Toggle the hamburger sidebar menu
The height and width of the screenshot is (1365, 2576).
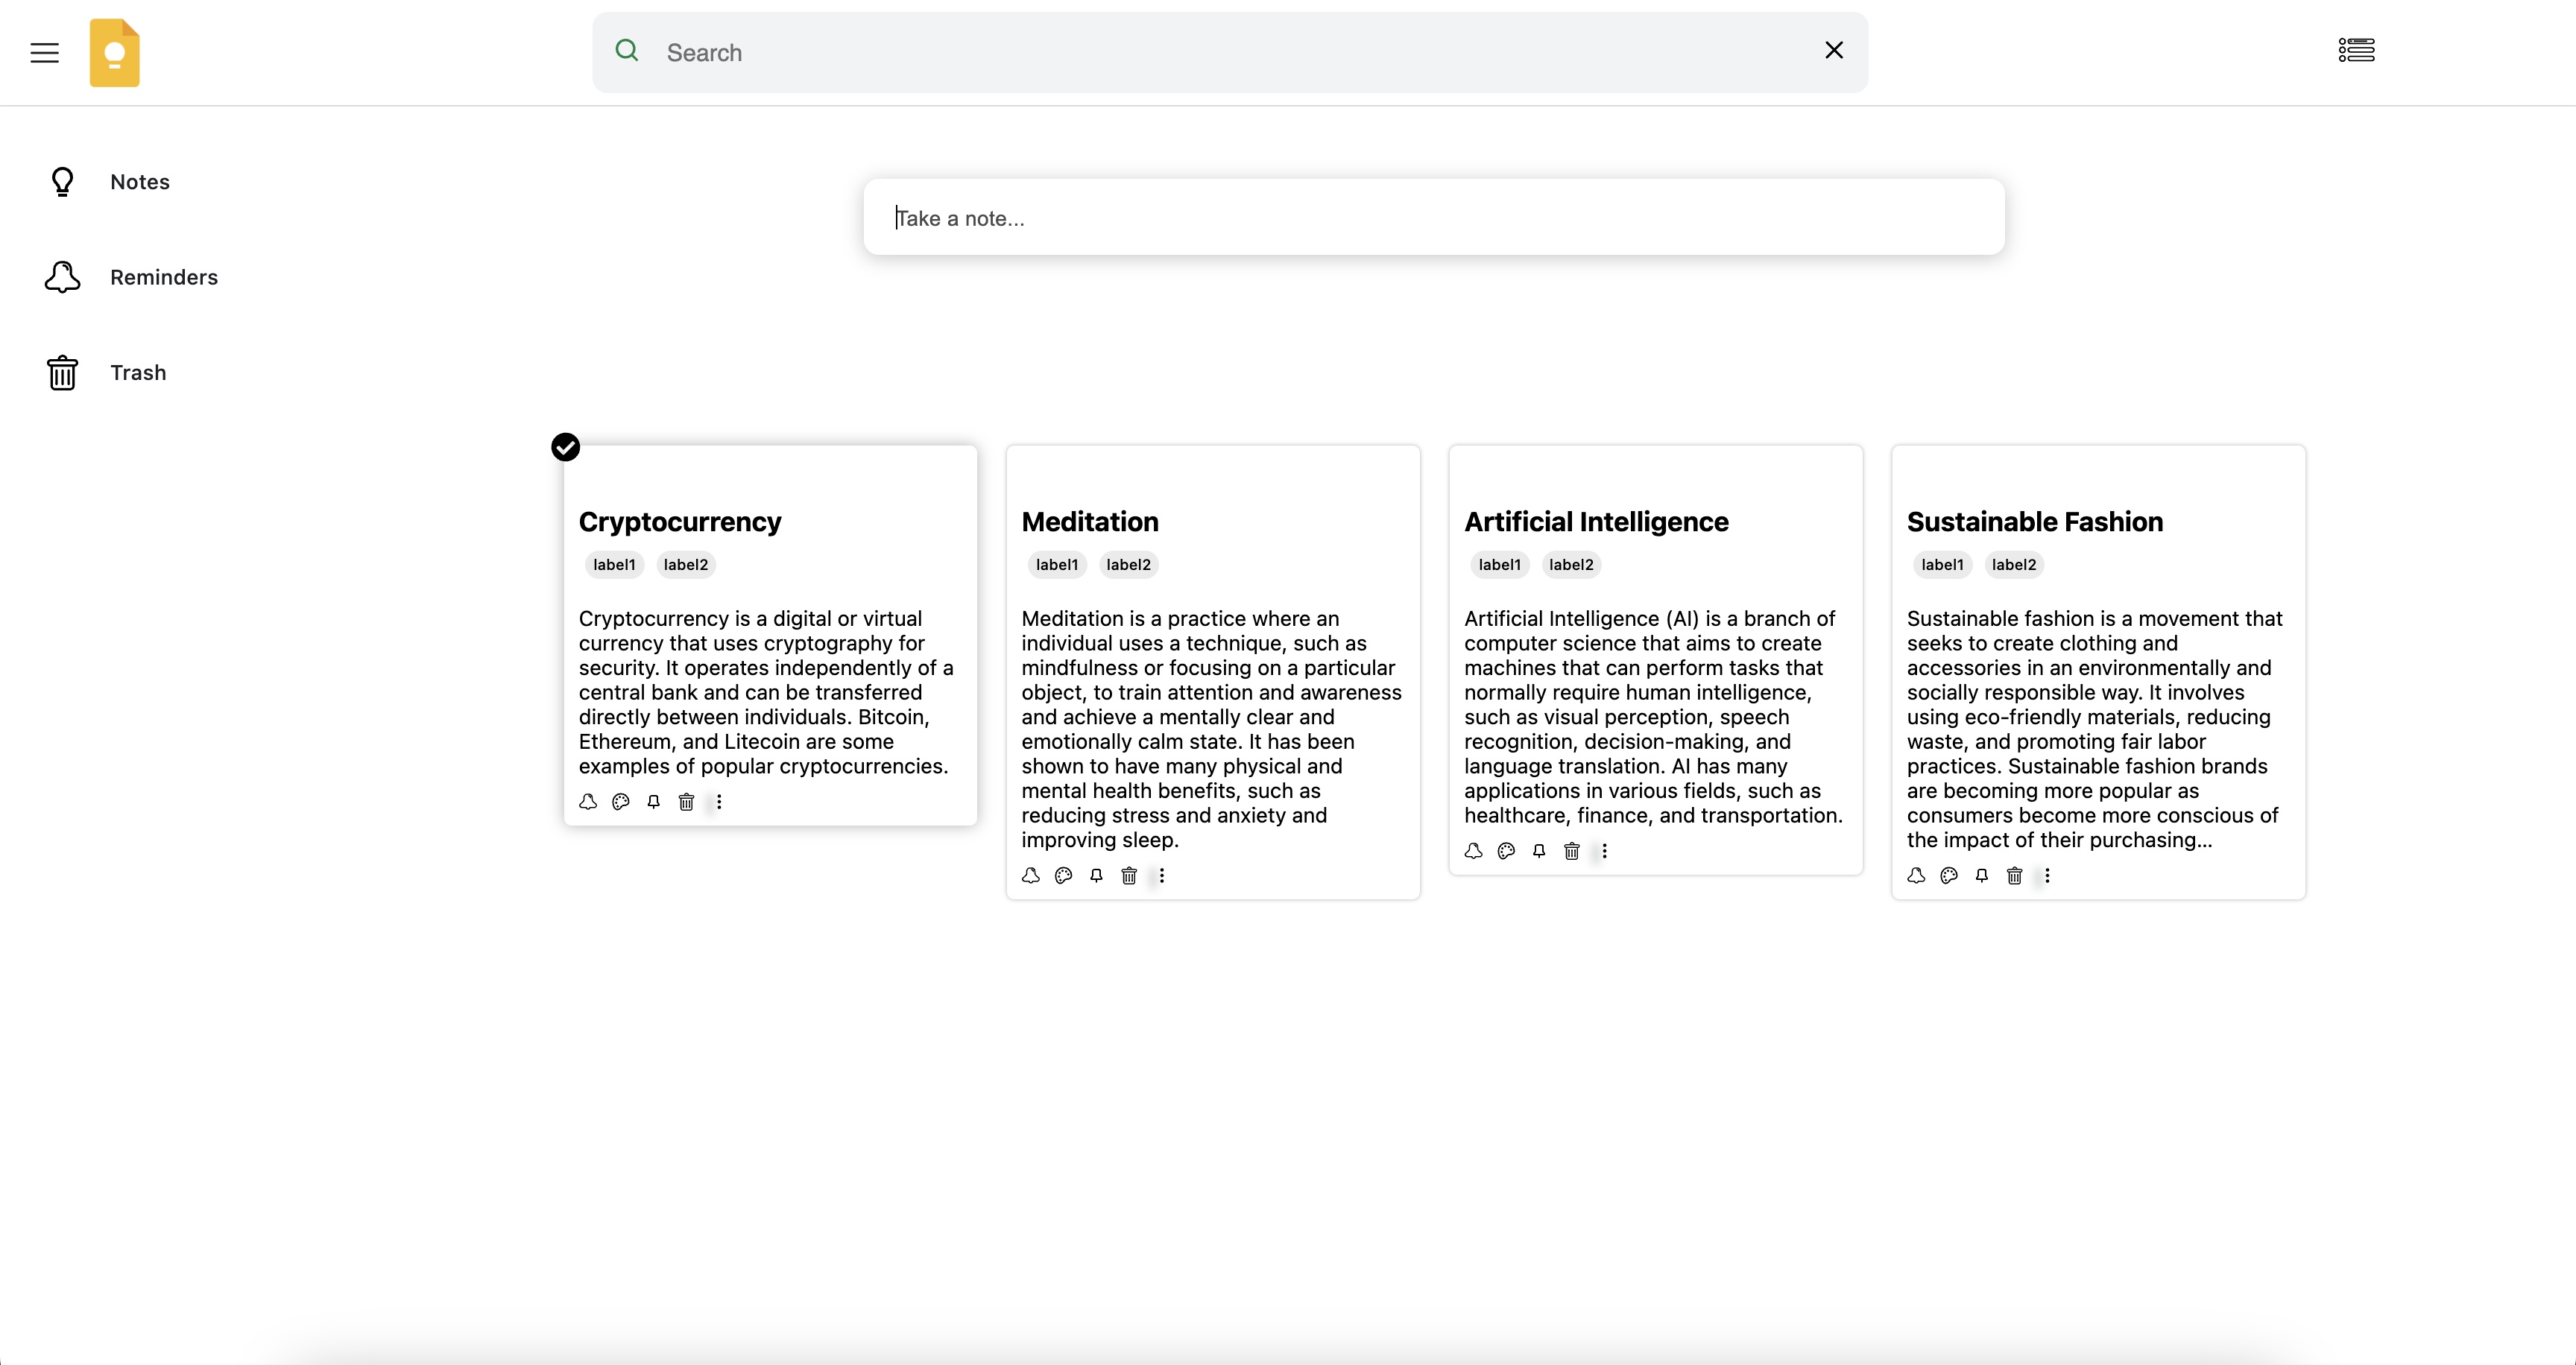(x=45, y=52)
